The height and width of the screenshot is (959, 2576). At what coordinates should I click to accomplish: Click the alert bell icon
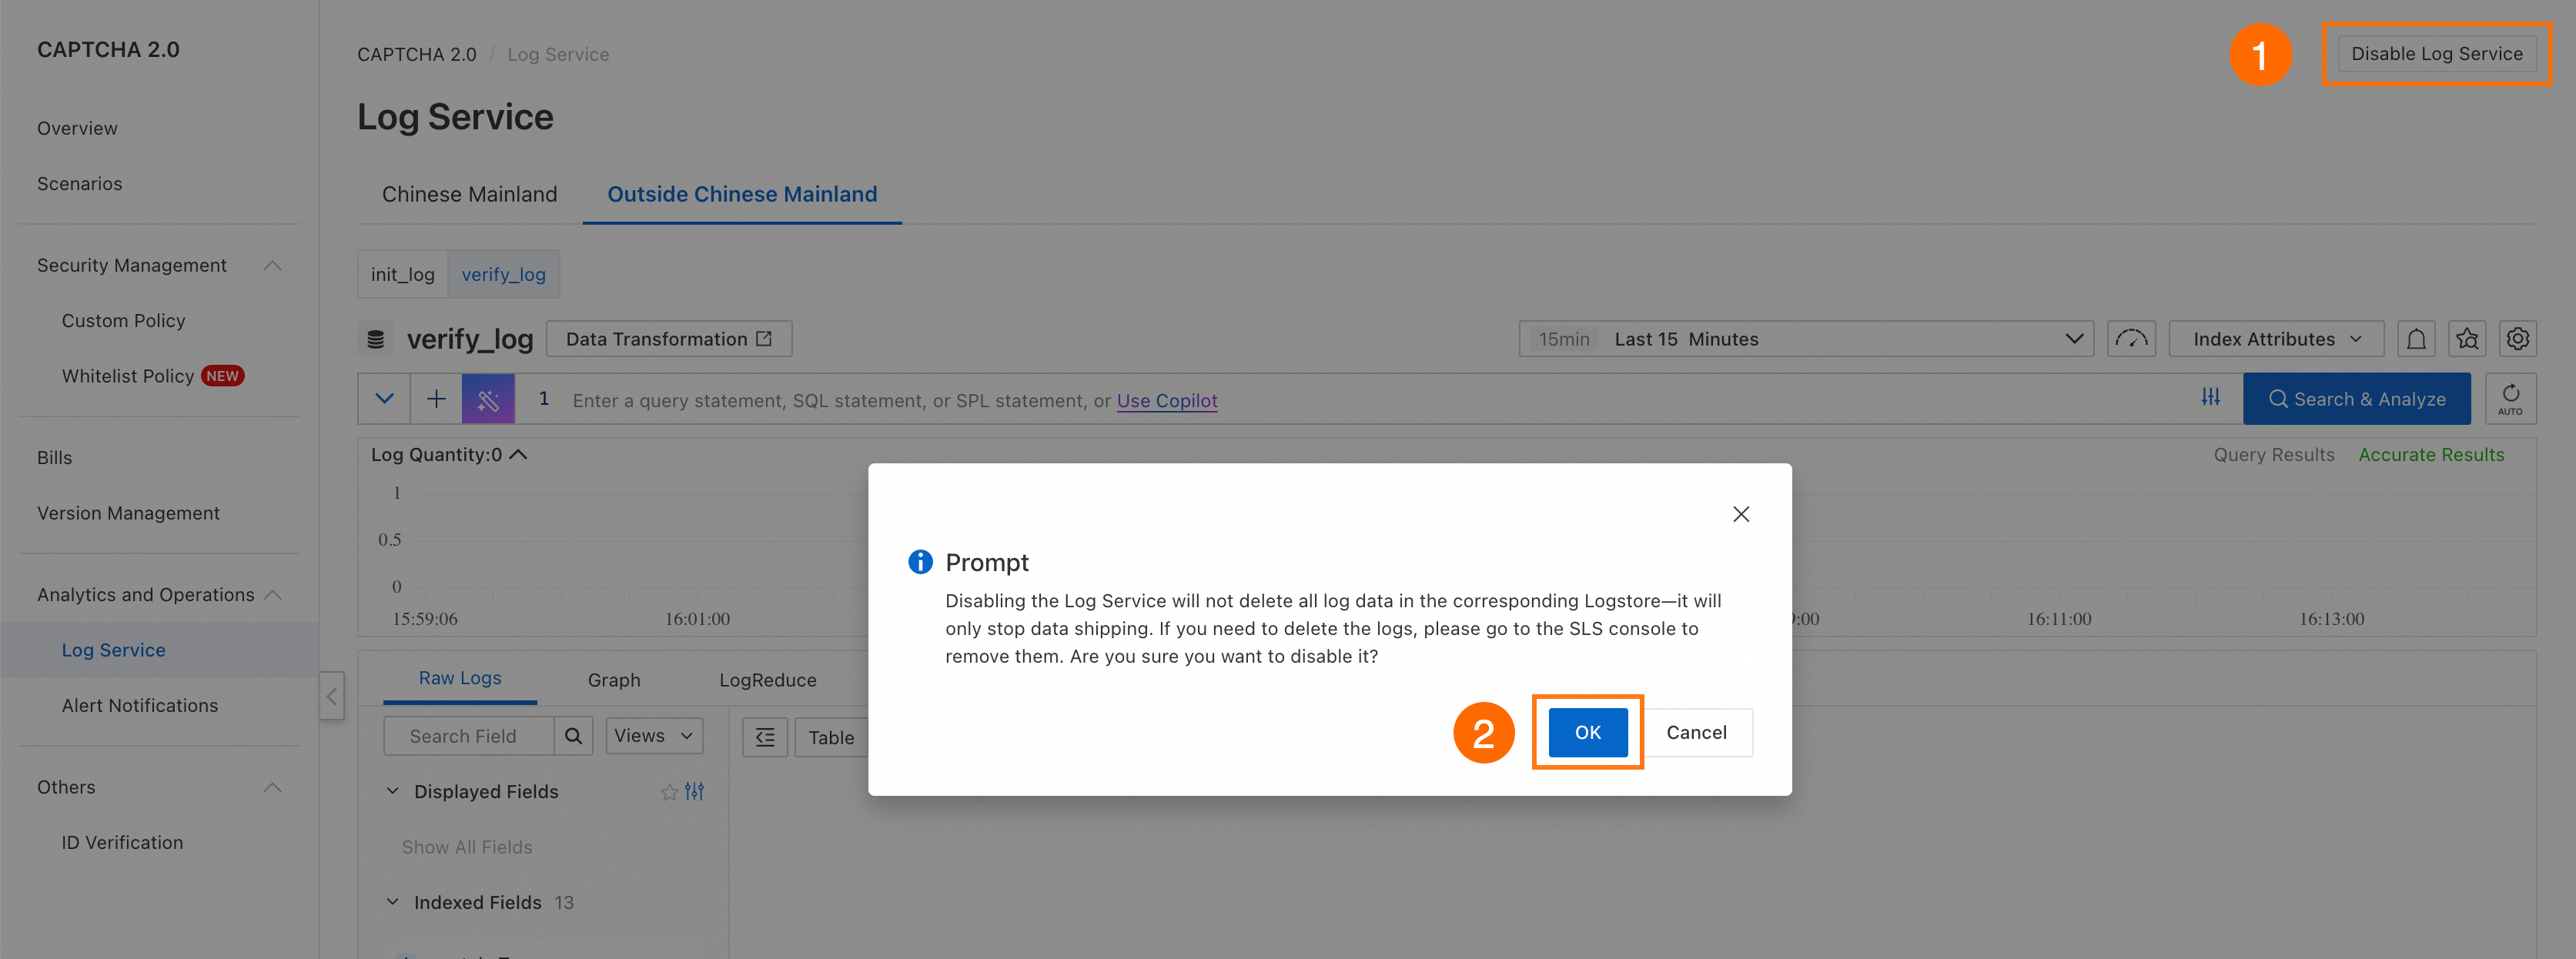pyautogui.click(x=2415, y=339)
